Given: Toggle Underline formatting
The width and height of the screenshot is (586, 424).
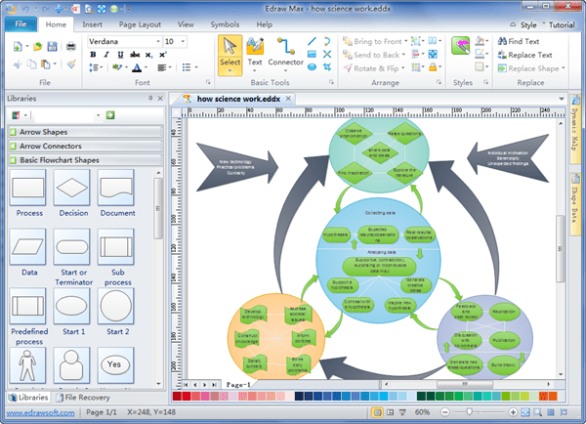Looking at the screenshot, I should (x=120, y=55).
